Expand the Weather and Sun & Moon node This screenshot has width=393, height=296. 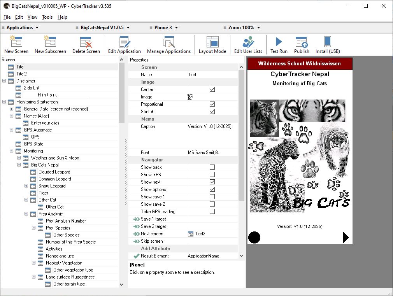[19, 158]
